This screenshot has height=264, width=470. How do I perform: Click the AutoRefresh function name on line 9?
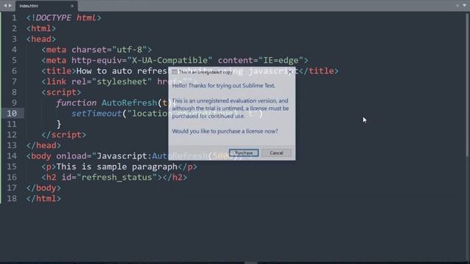tap(129, 103)
